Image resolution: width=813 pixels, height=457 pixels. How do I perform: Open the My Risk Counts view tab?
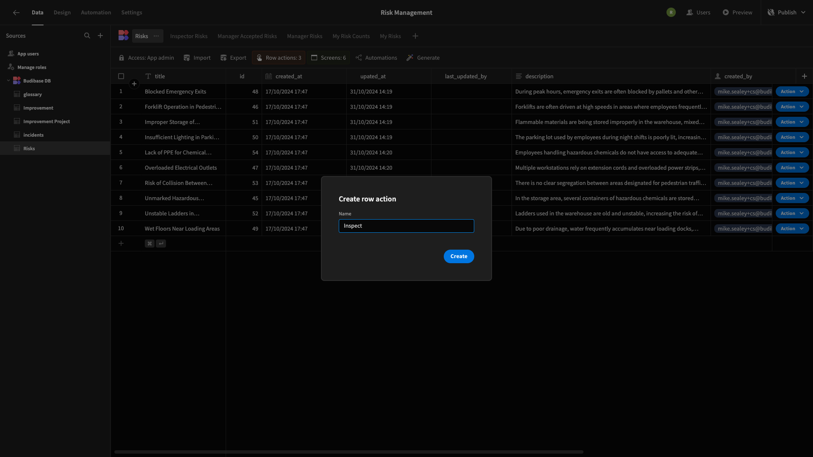351,36
